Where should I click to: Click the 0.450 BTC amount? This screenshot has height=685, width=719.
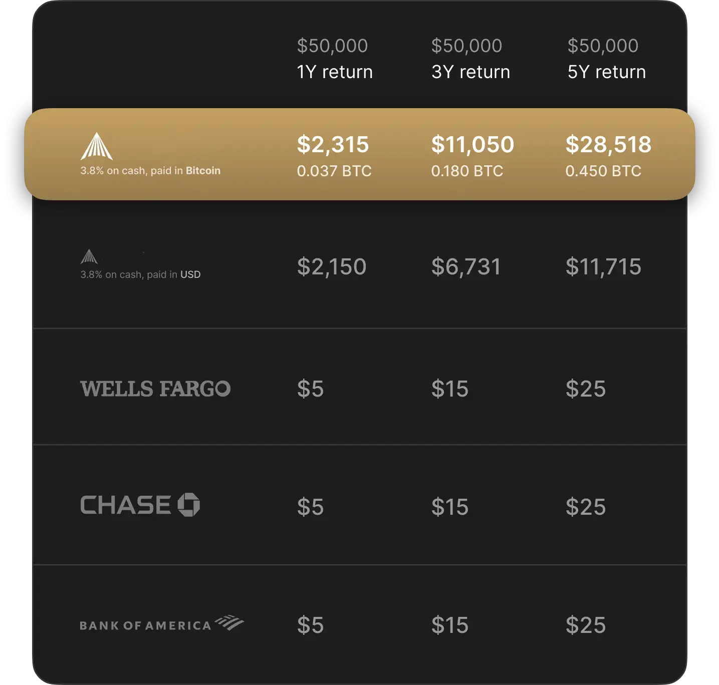(603, 171)
